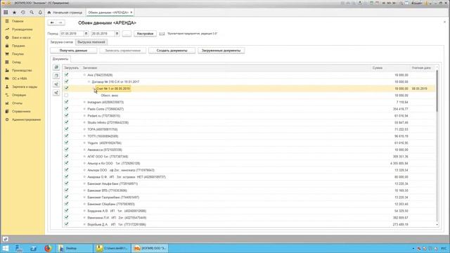
Task: Click the first icon beside the documents table
Action: pyautogui.click(x=56, y=67)
